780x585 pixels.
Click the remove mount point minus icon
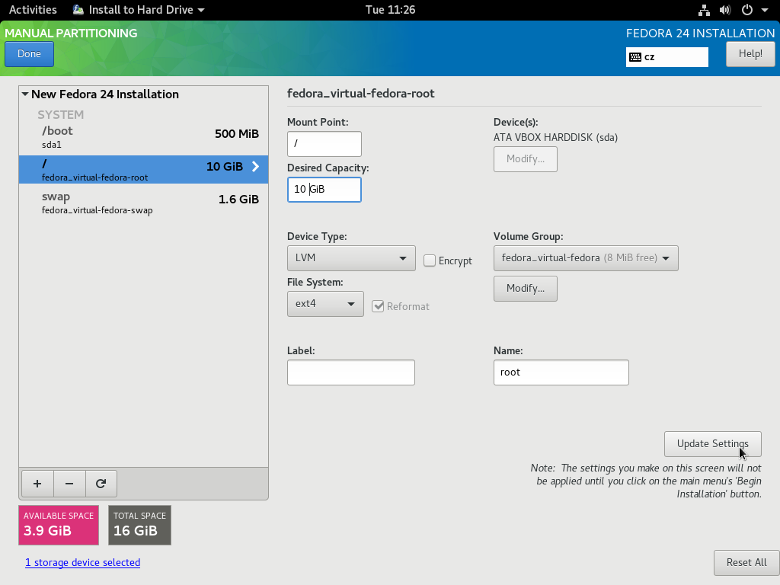click(x=69, y=483)
